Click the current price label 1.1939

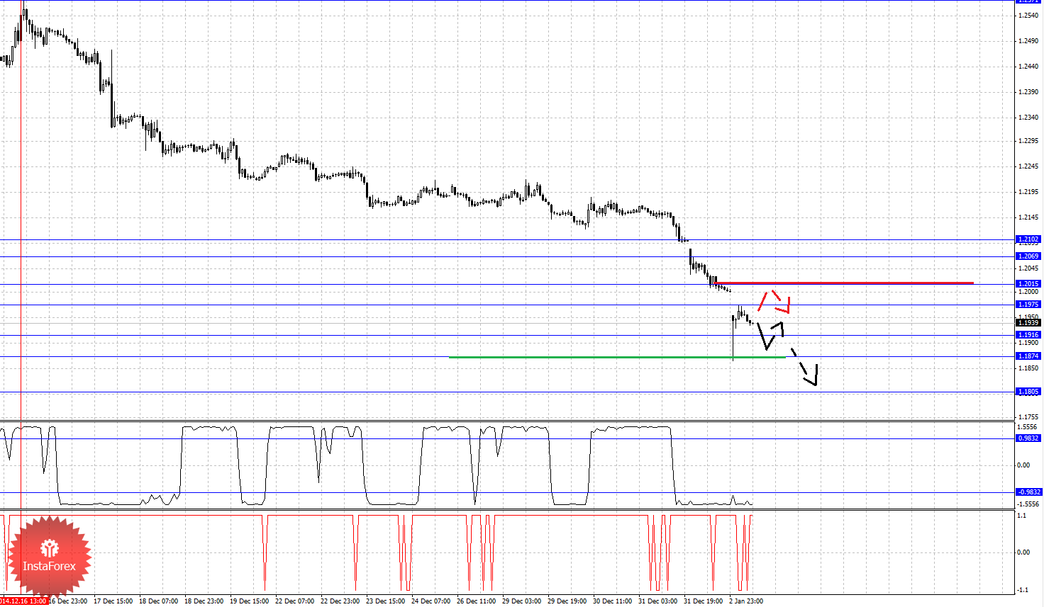[1028, 323]
